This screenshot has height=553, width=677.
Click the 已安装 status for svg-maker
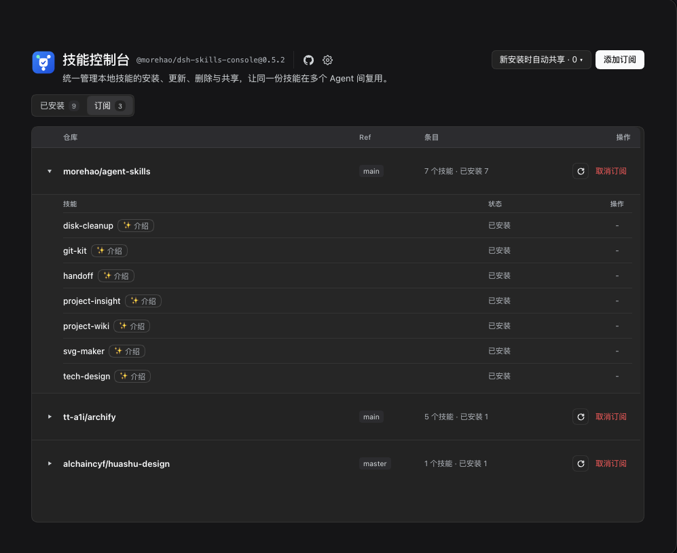coord(499,351)
